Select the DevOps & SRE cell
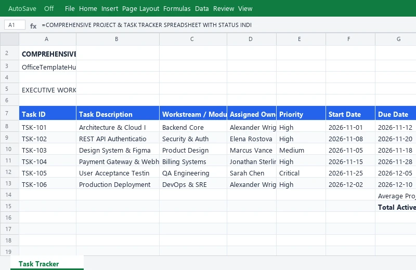 click(x=193, y=183)
